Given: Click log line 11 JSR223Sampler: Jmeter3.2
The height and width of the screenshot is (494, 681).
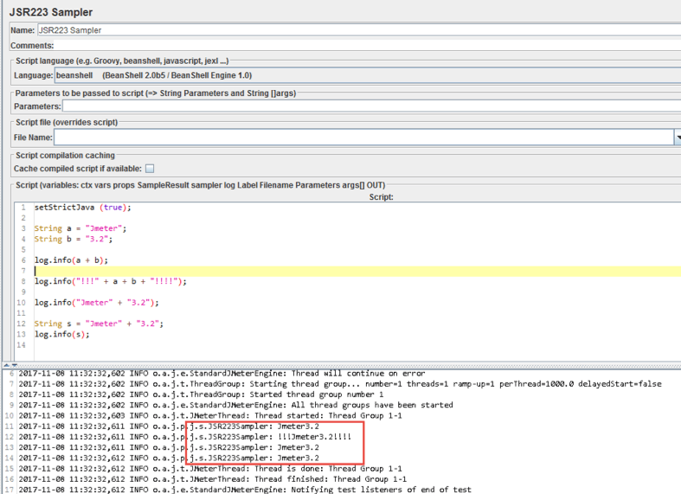Looking at the screenshot, I should pos(169,427).
